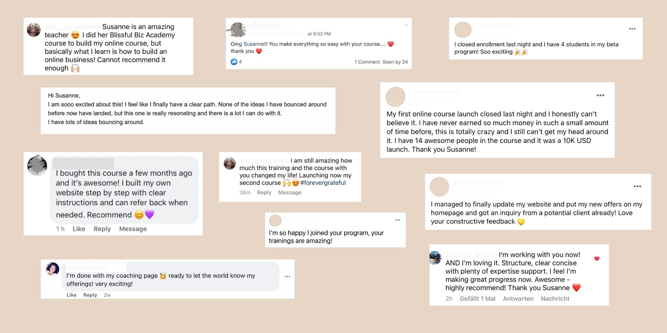Click Message under the second course comment

289,192
